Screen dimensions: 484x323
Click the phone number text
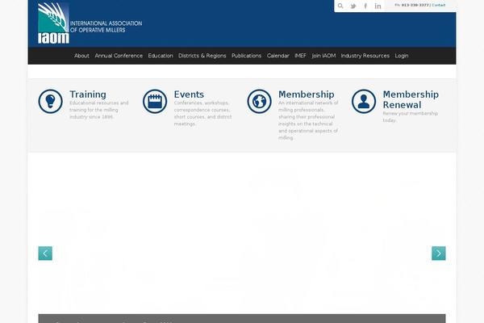[415, 5]
